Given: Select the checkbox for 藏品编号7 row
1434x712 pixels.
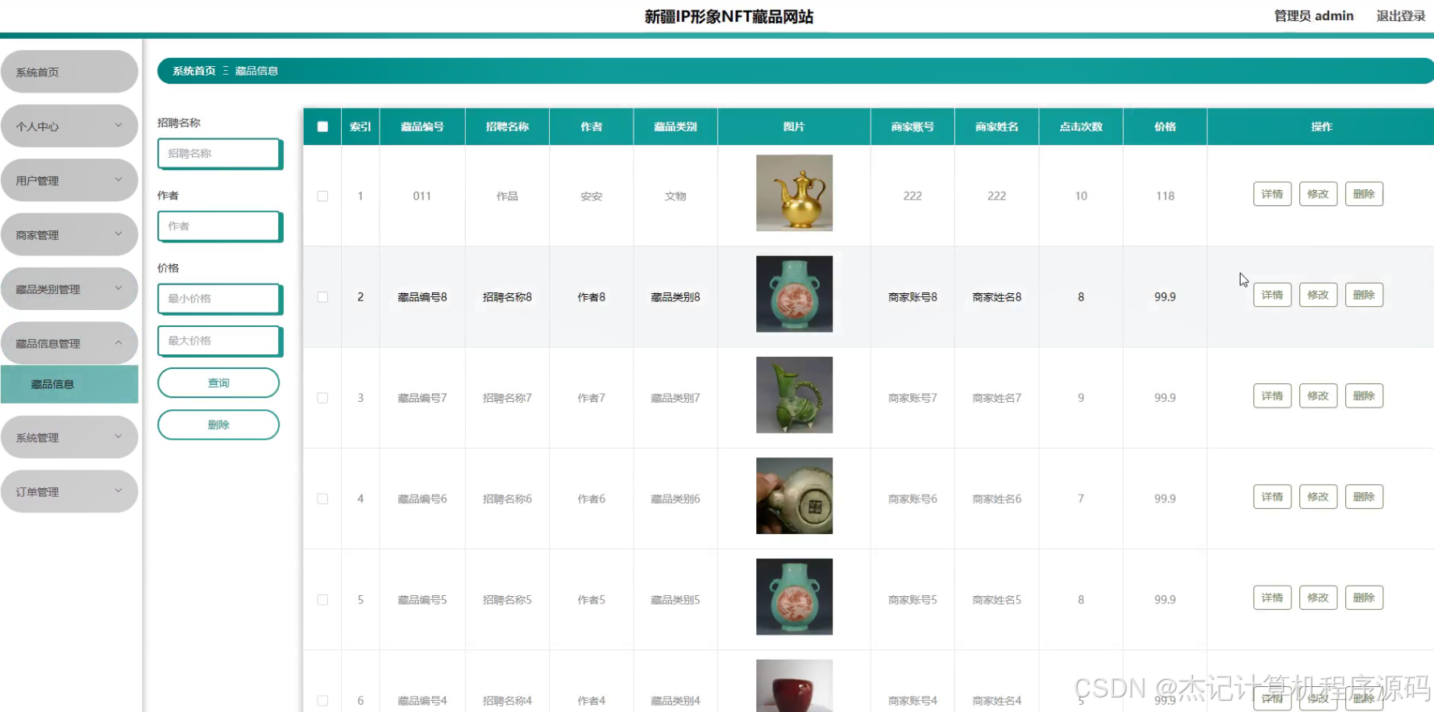Looking at the screenshot, I should (x=322, y=398).
